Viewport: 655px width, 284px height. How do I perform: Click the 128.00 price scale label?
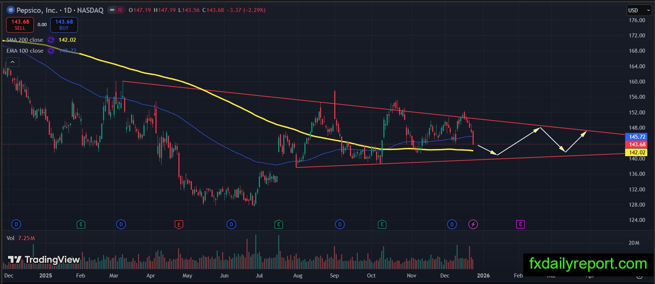[x=637, y=205]
